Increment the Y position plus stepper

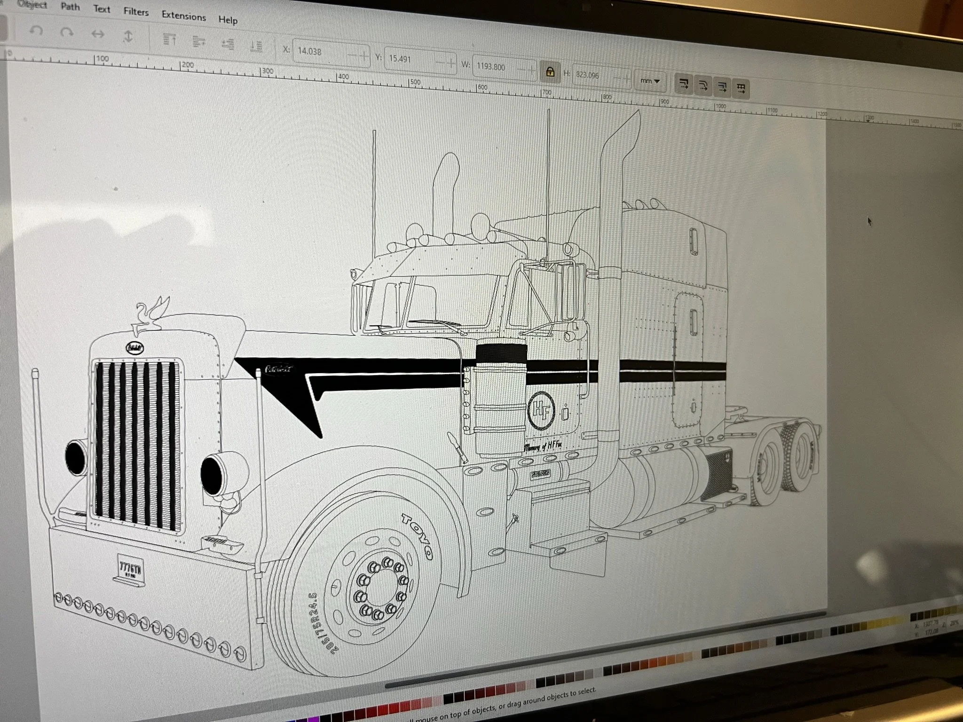451,63
